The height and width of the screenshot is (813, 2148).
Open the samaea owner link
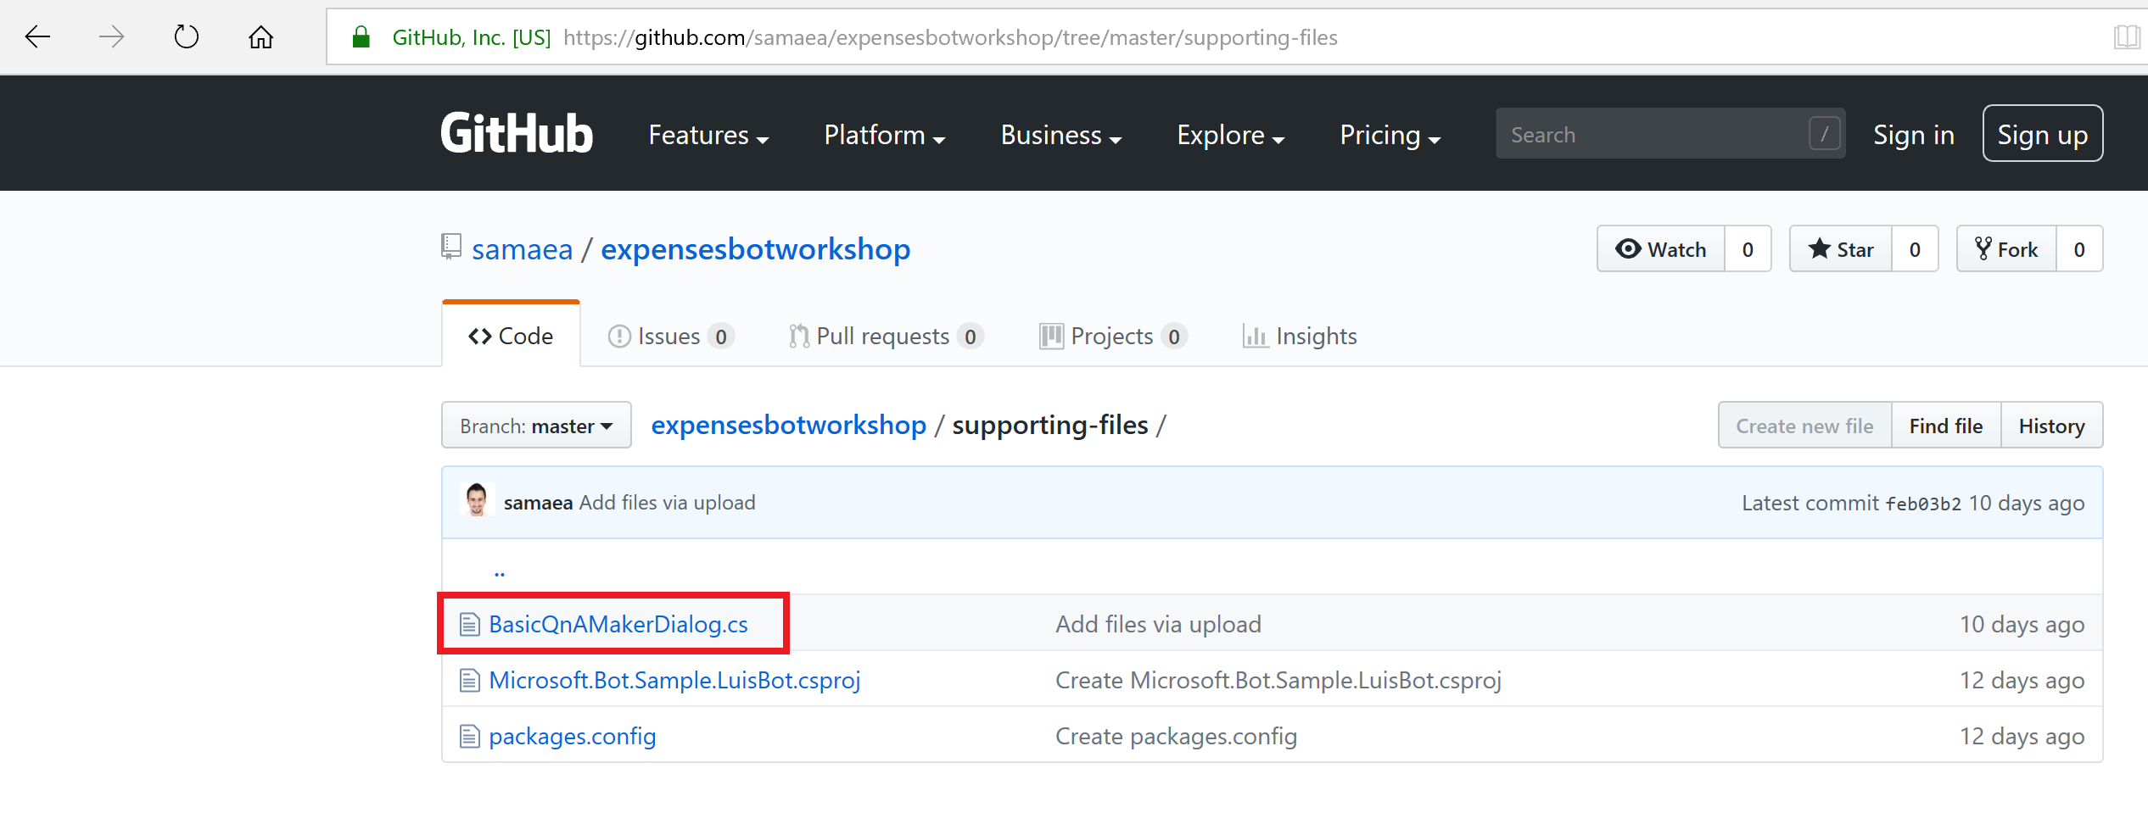click(x=522, y=249)
